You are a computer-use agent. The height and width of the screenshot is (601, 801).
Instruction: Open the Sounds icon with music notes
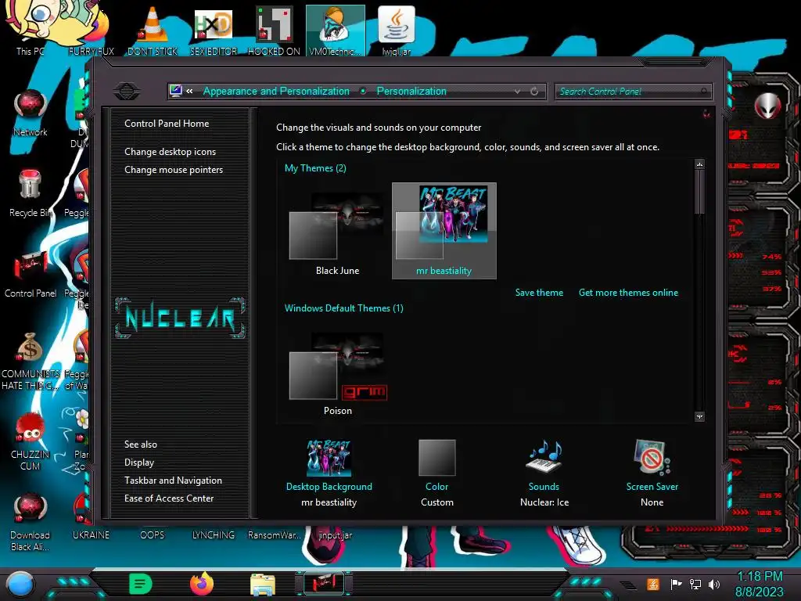[x=544, y=457]
